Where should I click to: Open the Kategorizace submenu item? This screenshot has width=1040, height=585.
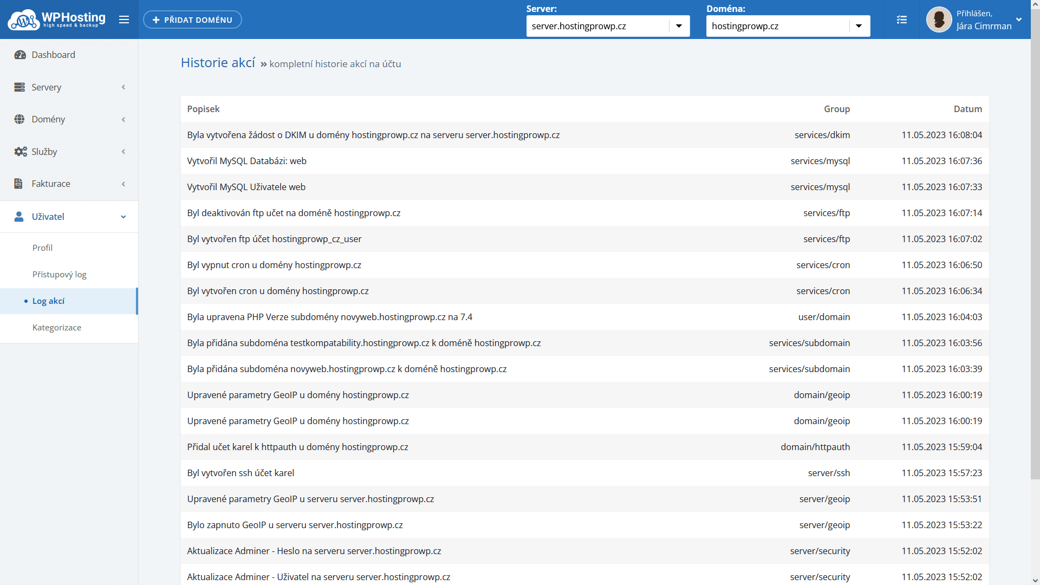click(x=56, y=327)
